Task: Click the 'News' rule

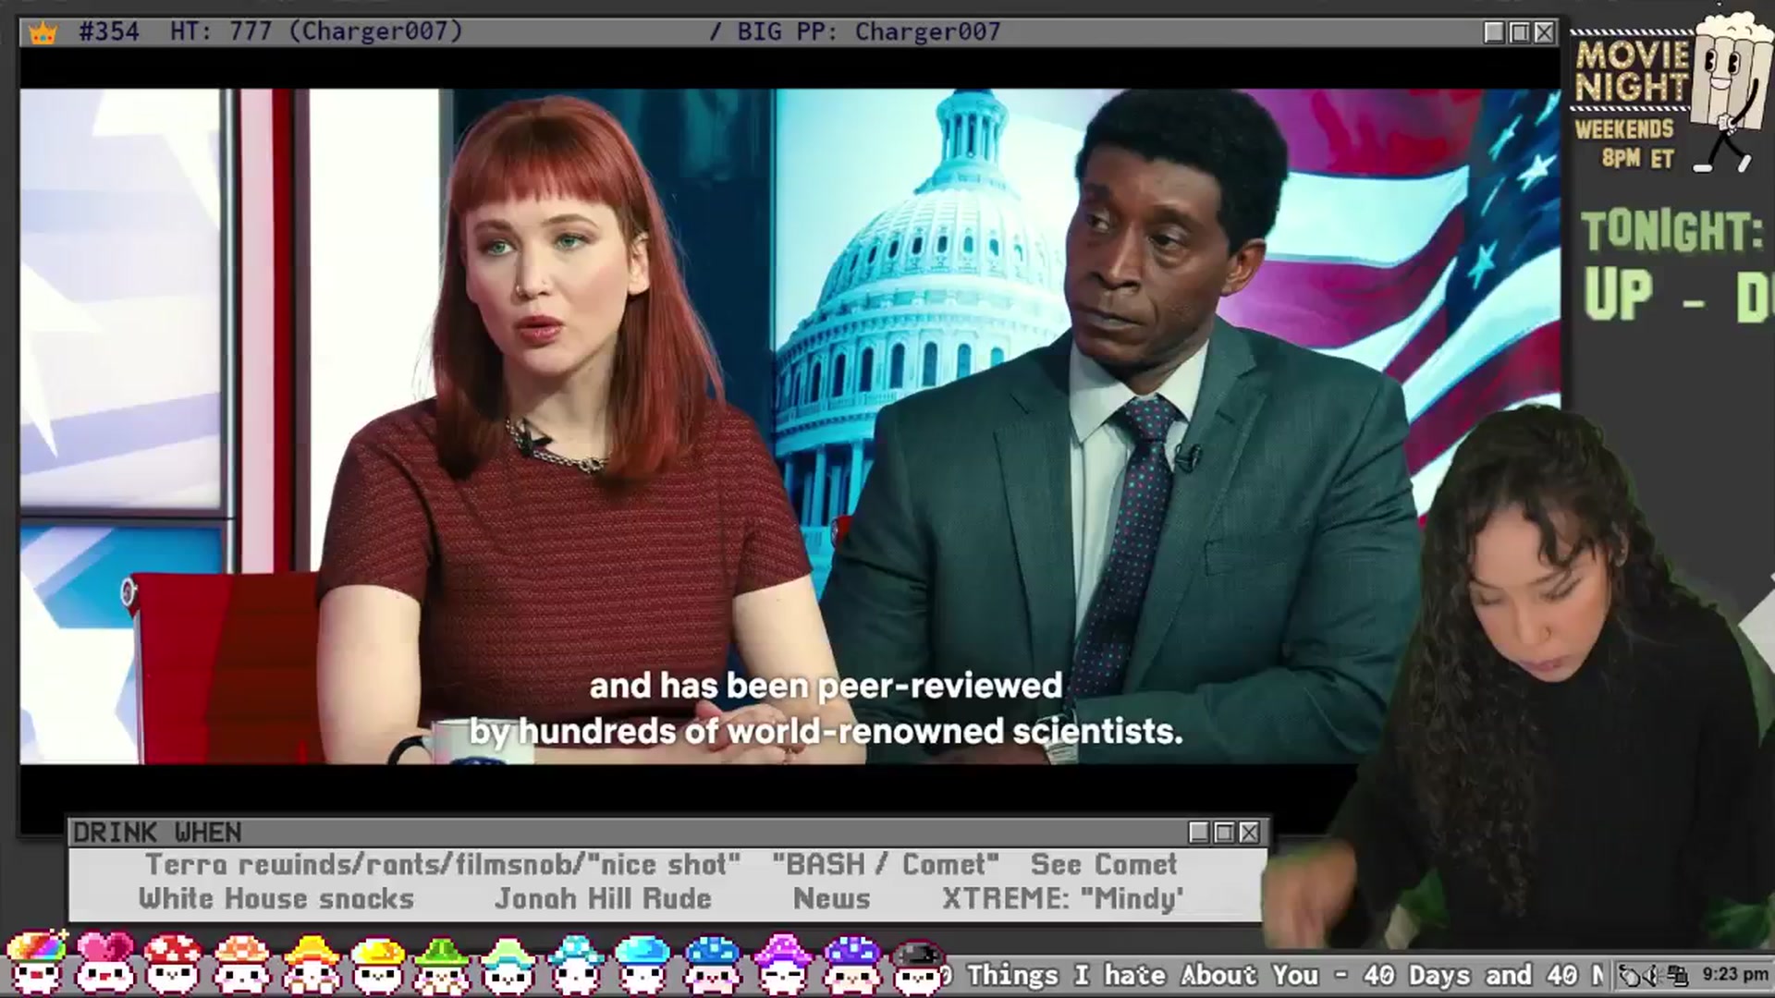Action: pyautogui.click(x=832, y=898)
